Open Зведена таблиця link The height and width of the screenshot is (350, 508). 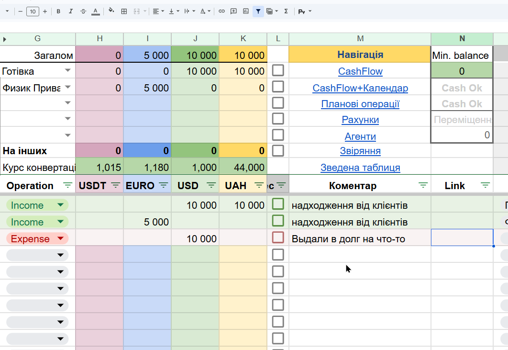(x=360, y=168)
